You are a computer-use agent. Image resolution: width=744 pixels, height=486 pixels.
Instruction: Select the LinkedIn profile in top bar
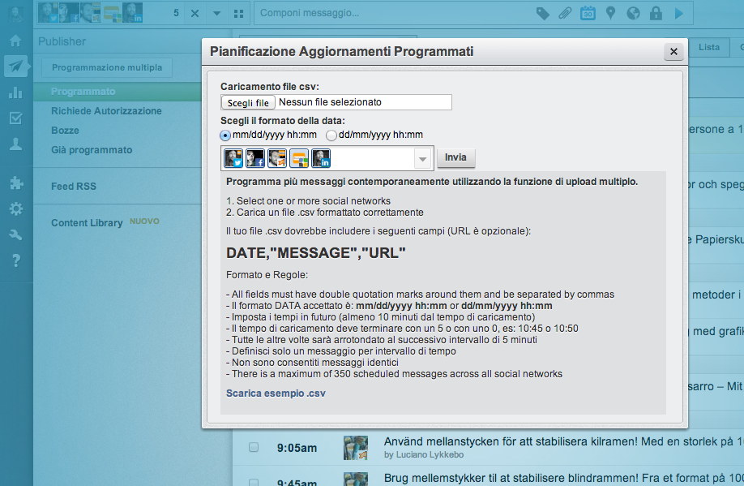pos(132,13)
